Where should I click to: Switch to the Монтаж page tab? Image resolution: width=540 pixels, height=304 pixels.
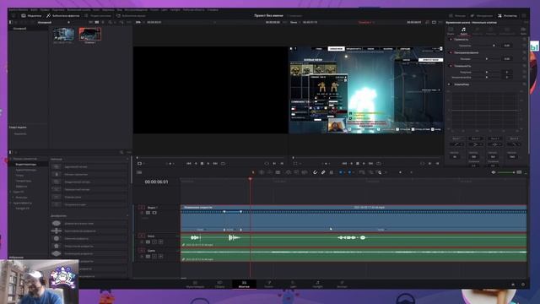244,284
